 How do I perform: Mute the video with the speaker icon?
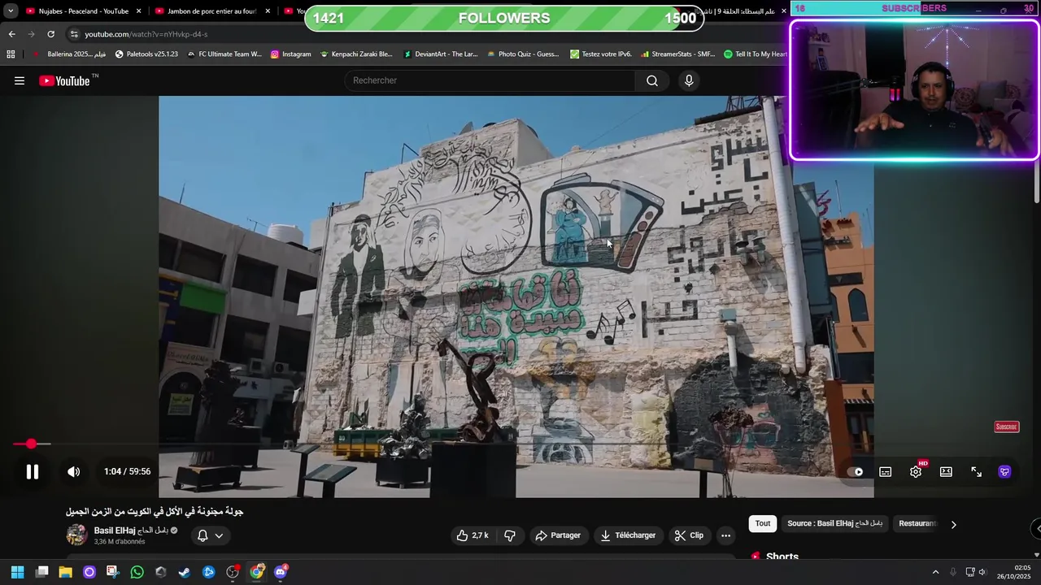point(73,472)
